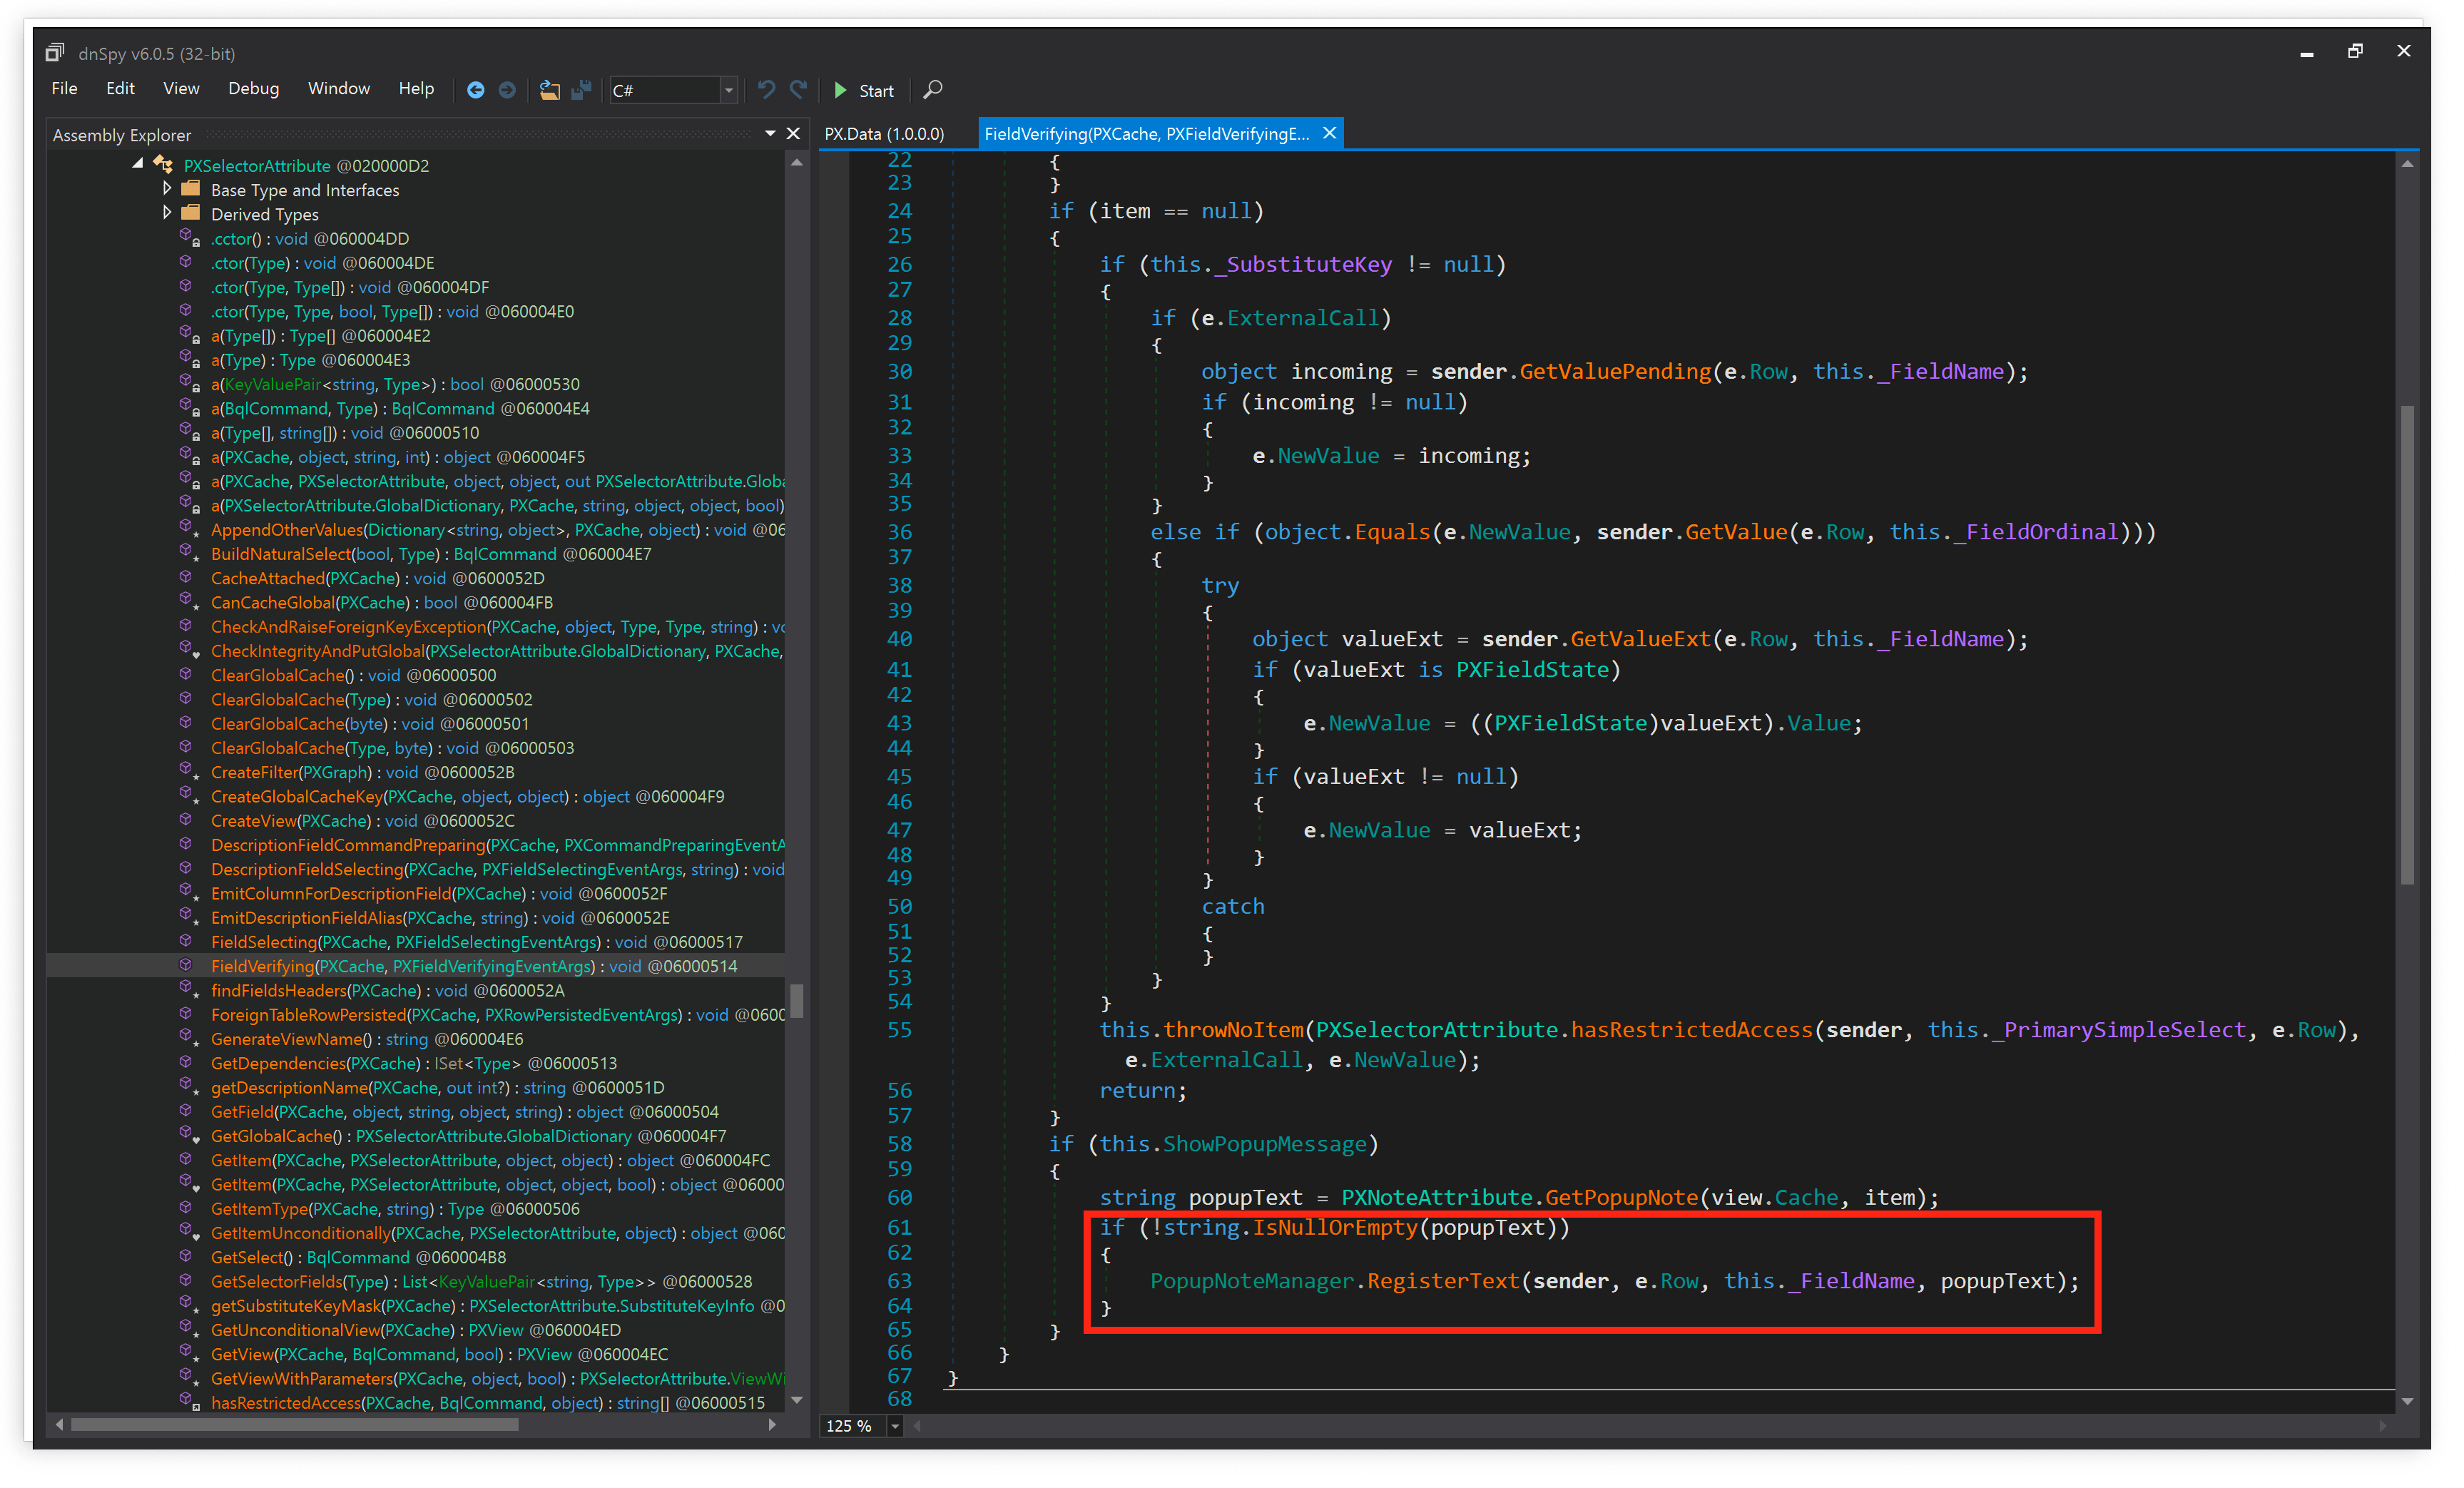This screenshot has height=1488, width=2464.
Task: Click the Undo toolbar icon
Action: 767,90
